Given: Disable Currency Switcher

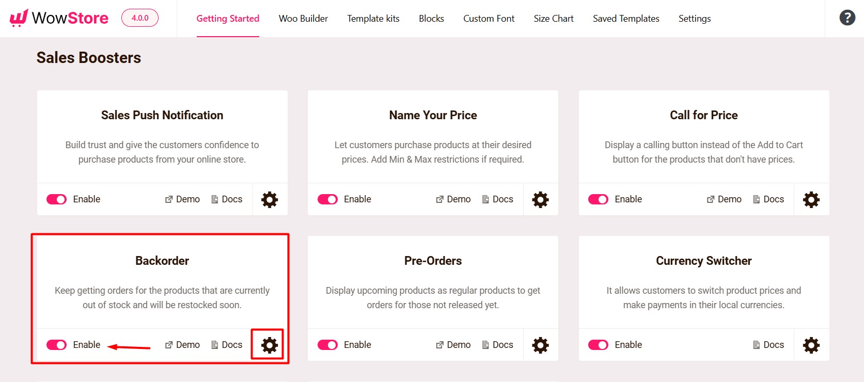Looking at the screenshot, I should (x=598, y=345).
